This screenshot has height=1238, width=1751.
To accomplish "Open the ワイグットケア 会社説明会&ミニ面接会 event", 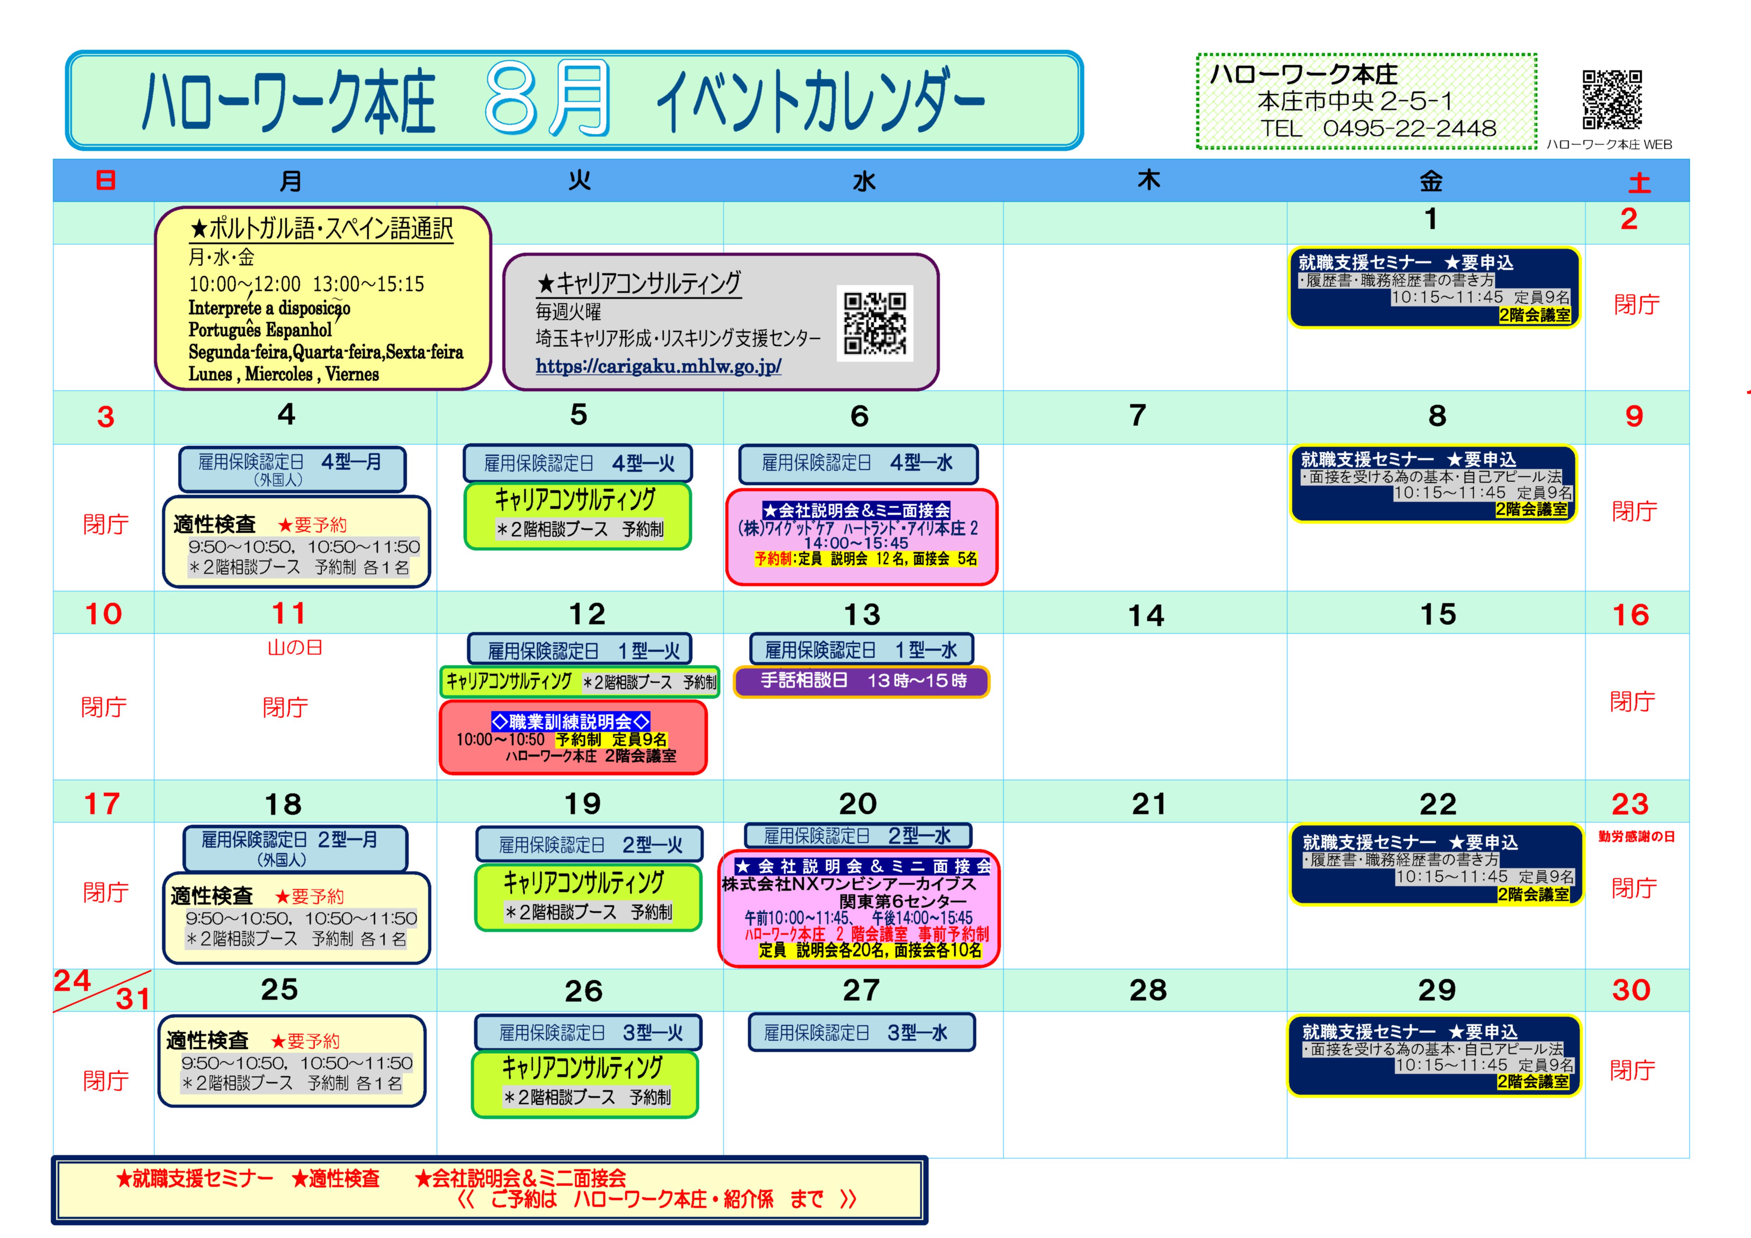I will [862, 537].
